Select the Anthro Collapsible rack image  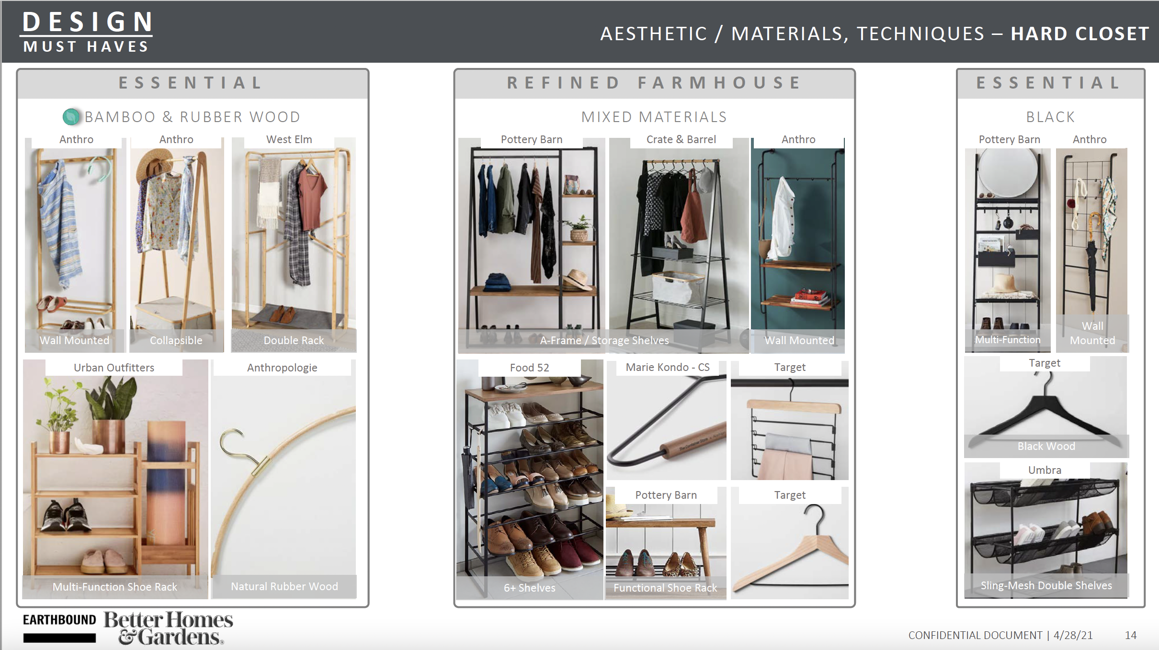point(177,245)
